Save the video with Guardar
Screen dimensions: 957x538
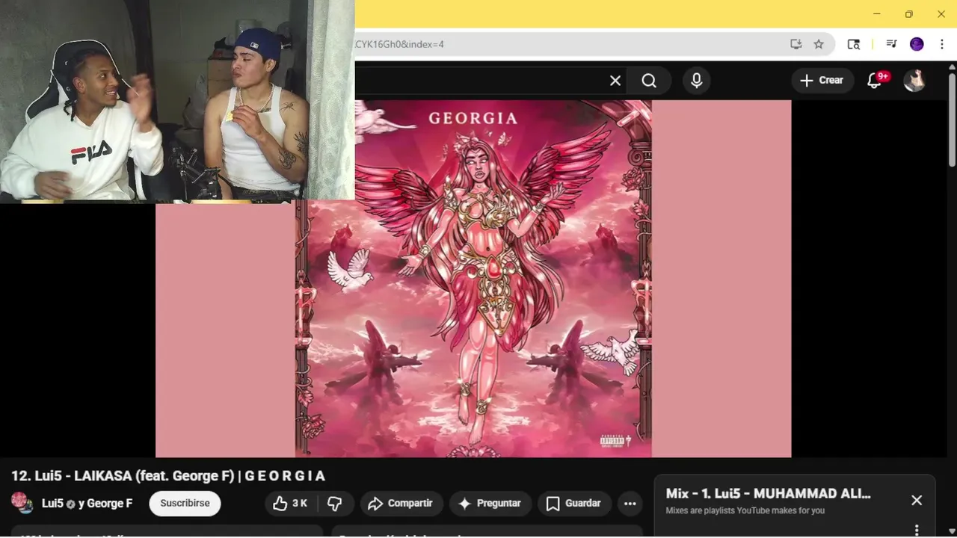click(574, 504)
